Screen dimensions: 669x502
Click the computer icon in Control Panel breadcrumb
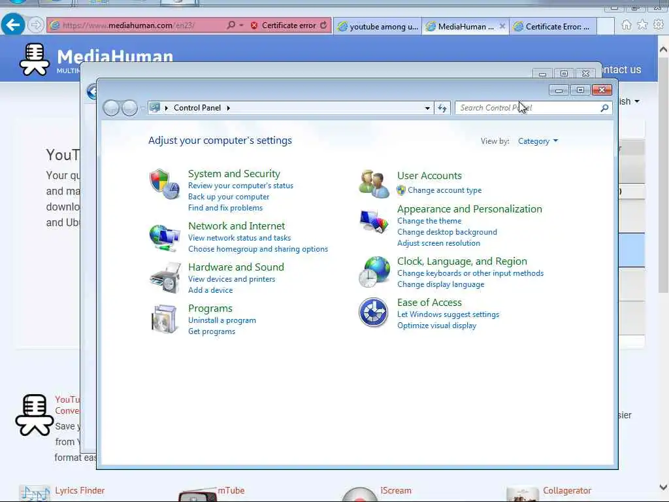pyautogui.click(x=155, y=108)
